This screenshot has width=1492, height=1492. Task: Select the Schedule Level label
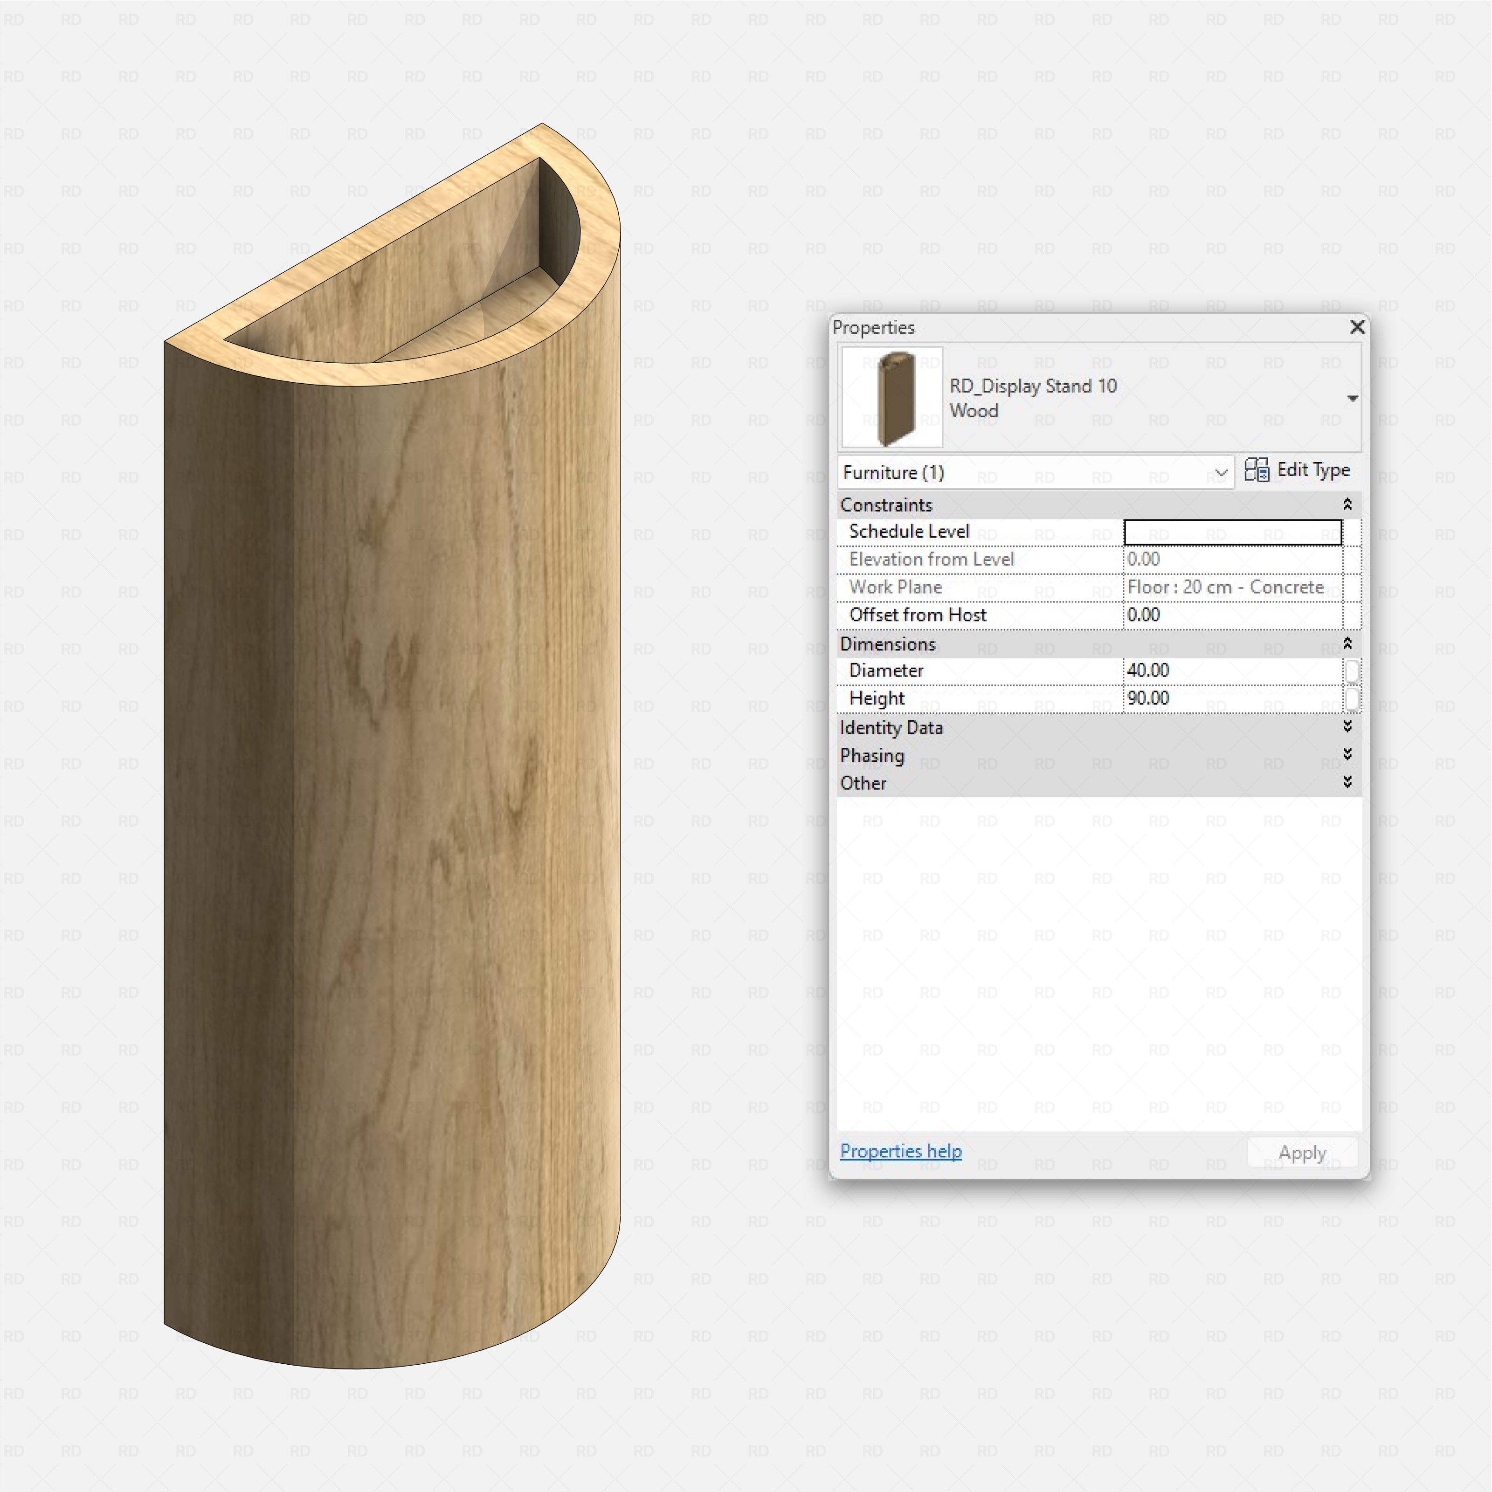(x=909, y=532)
